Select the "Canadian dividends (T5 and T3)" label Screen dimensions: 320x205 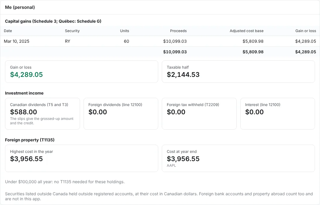click(x=39, y=105)
